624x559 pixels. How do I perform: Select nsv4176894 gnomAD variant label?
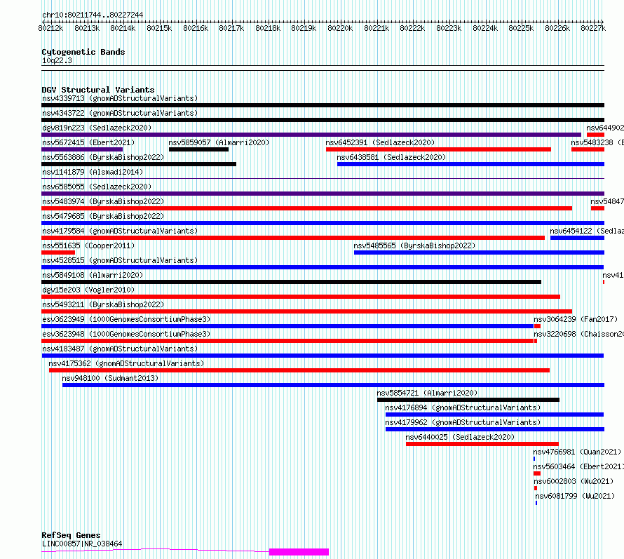463,408
